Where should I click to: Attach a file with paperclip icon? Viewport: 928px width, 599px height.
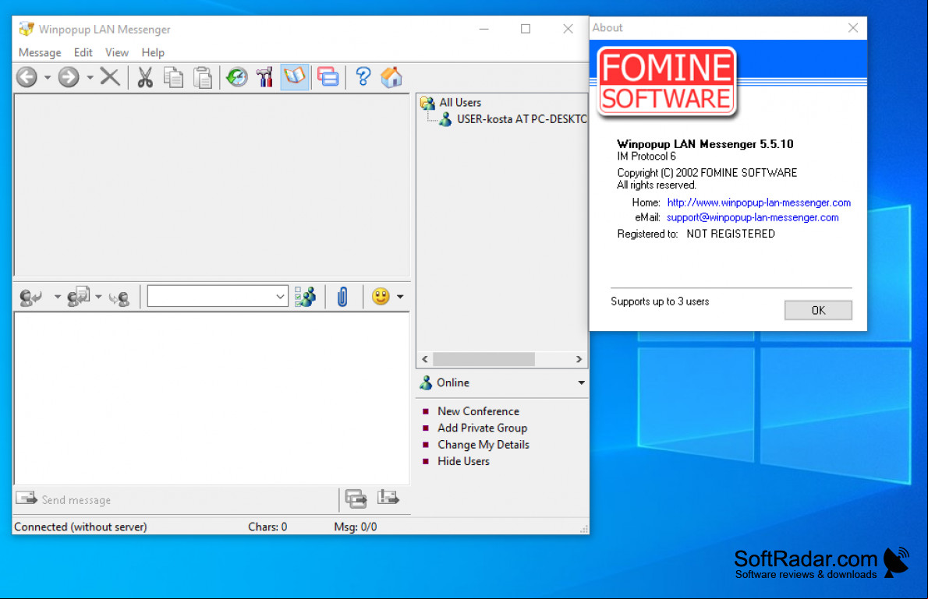pos(342,296)
